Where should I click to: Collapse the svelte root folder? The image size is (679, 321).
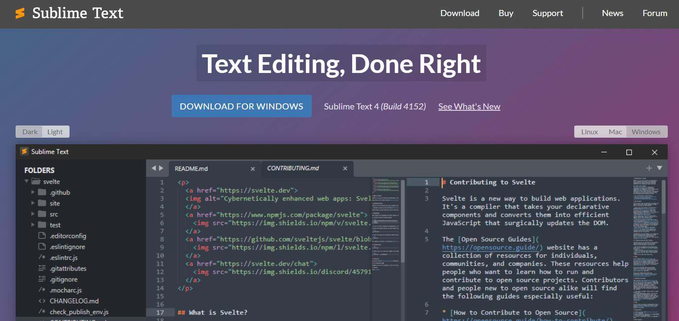click(27, 182)
